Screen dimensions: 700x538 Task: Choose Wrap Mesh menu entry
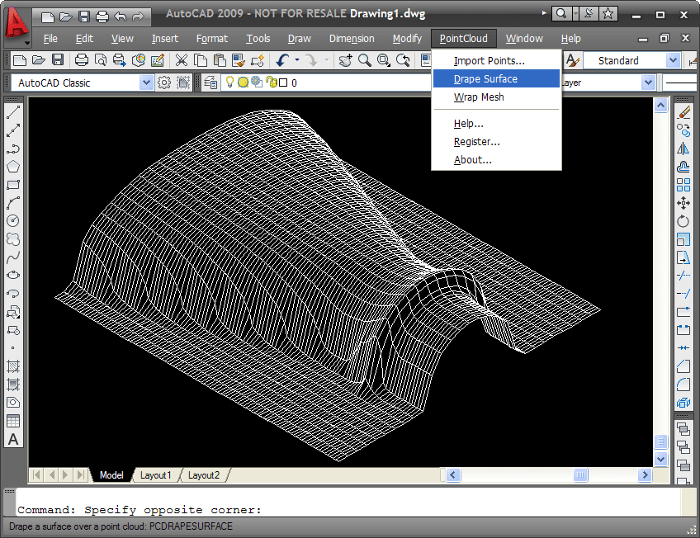pos(496,97)
